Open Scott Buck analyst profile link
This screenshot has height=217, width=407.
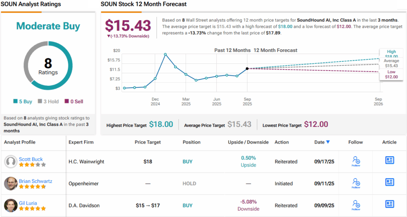[31, 159]
